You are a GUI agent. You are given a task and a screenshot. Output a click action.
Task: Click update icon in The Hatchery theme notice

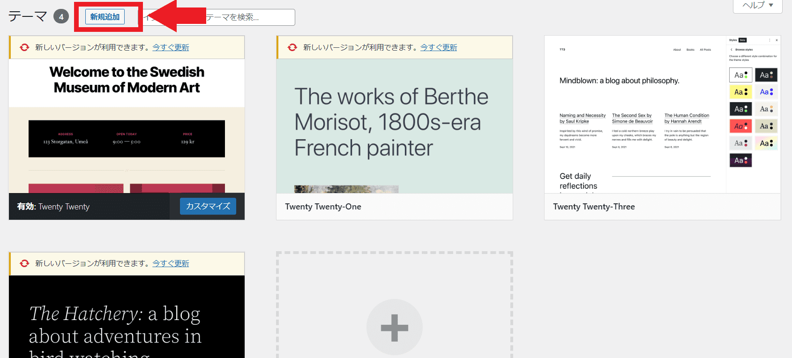24,263
